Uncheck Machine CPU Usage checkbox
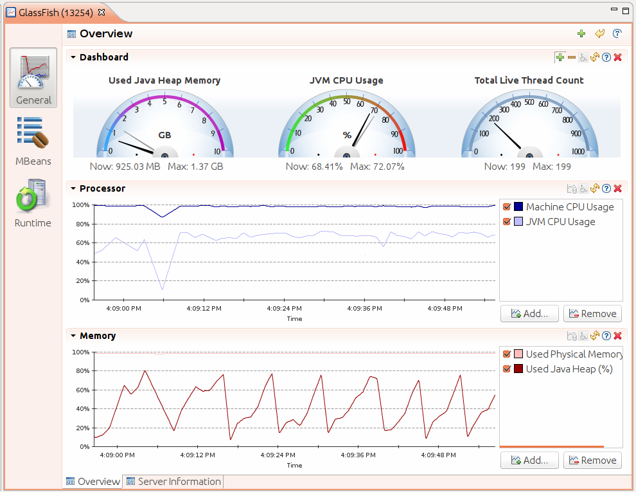636x492 pixels. pyautogui.click(x=507, y=206)
